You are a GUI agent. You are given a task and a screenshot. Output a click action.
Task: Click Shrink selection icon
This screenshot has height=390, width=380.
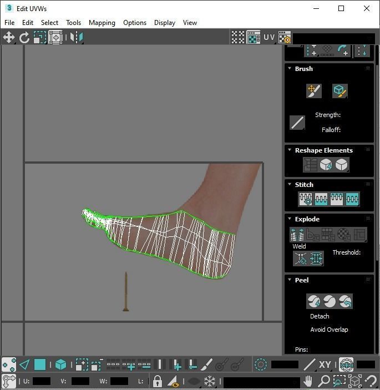pos(97,365)
